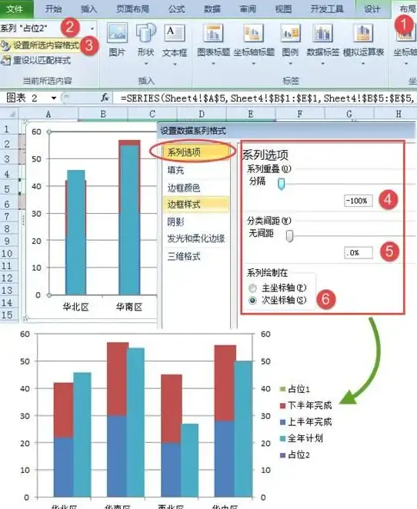417x509 pixels.
Task: Click the 下半年完成 legend entry
Action: point(306,405)
